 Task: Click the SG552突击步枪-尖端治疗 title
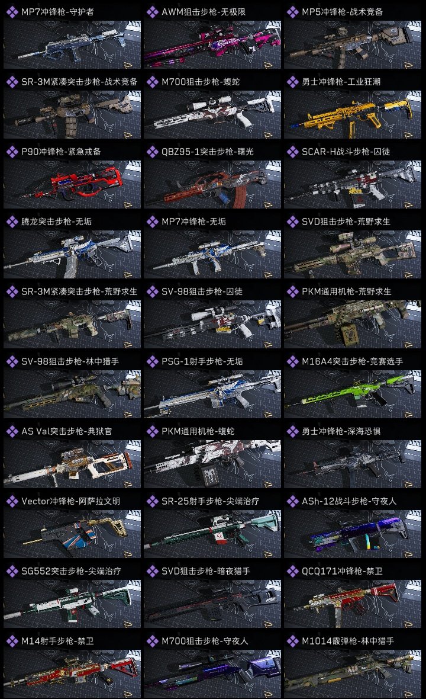(71, 571)
